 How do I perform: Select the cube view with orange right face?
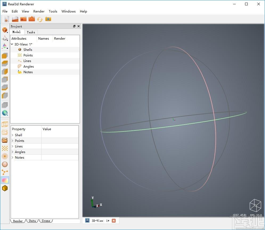(5, 71)
